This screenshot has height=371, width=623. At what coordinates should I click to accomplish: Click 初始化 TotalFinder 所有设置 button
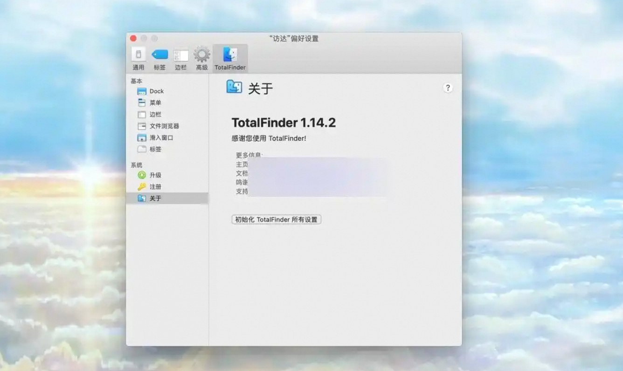coord(277,220)
